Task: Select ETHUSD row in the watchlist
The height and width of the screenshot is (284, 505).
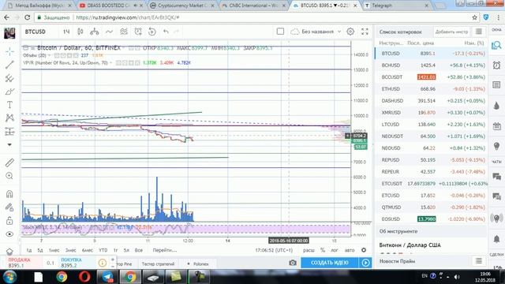Action: pyautogui.click(x=432, y=89)
